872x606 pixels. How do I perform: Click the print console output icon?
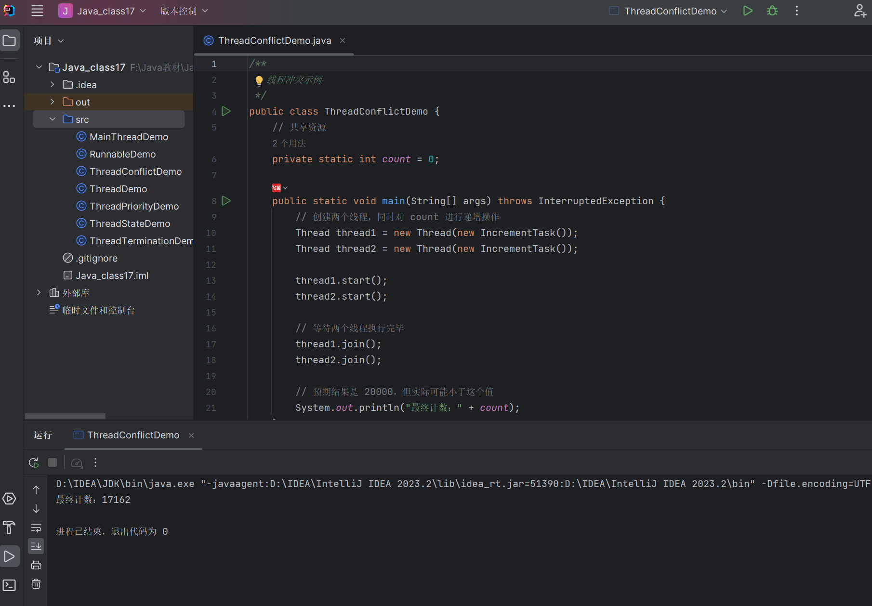click(x=36, y=565)
